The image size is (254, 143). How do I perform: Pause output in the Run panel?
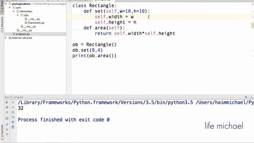click(x=7, y=112)
